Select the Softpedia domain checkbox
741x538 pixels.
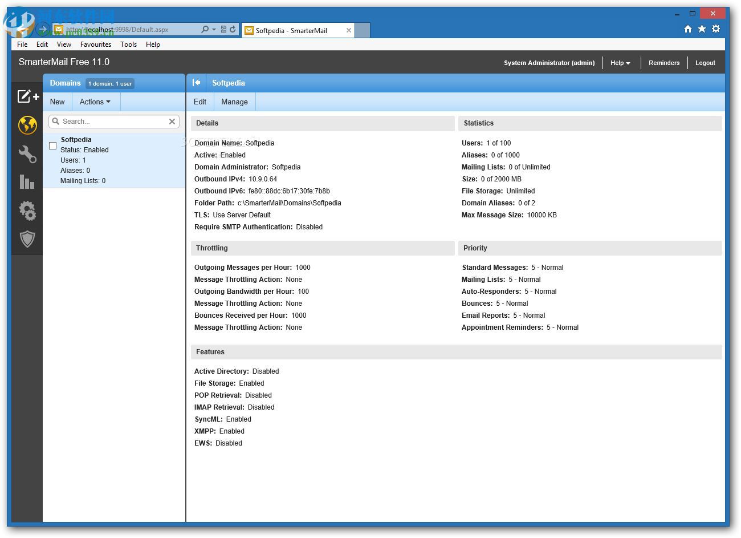coord(52,145)
